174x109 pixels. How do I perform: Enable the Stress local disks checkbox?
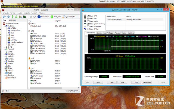pos(88,27)
